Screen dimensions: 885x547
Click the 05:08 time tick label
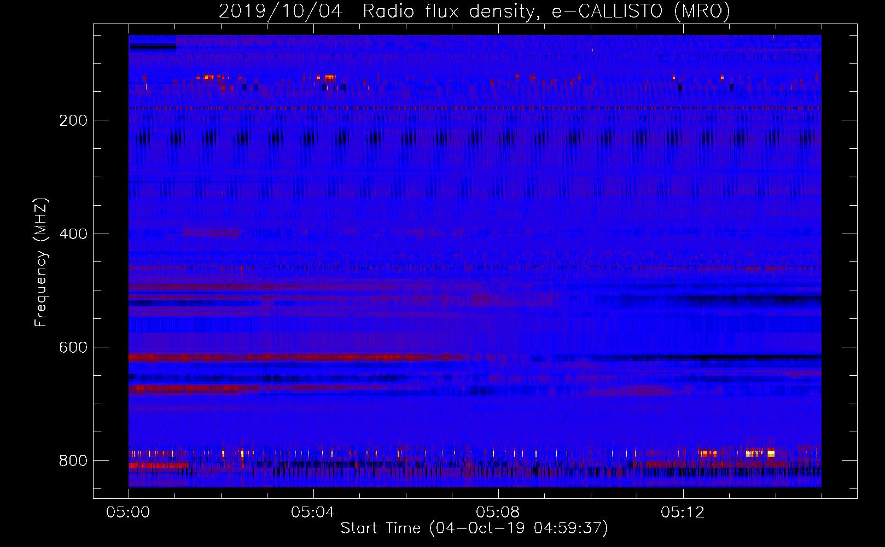pyautogui.click(x=498, y=512)
